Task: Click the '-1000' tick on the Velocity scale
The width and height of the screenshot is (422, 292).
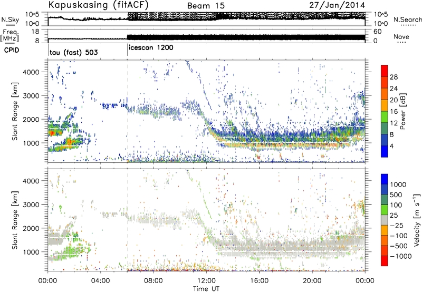Action: (400, 256)
